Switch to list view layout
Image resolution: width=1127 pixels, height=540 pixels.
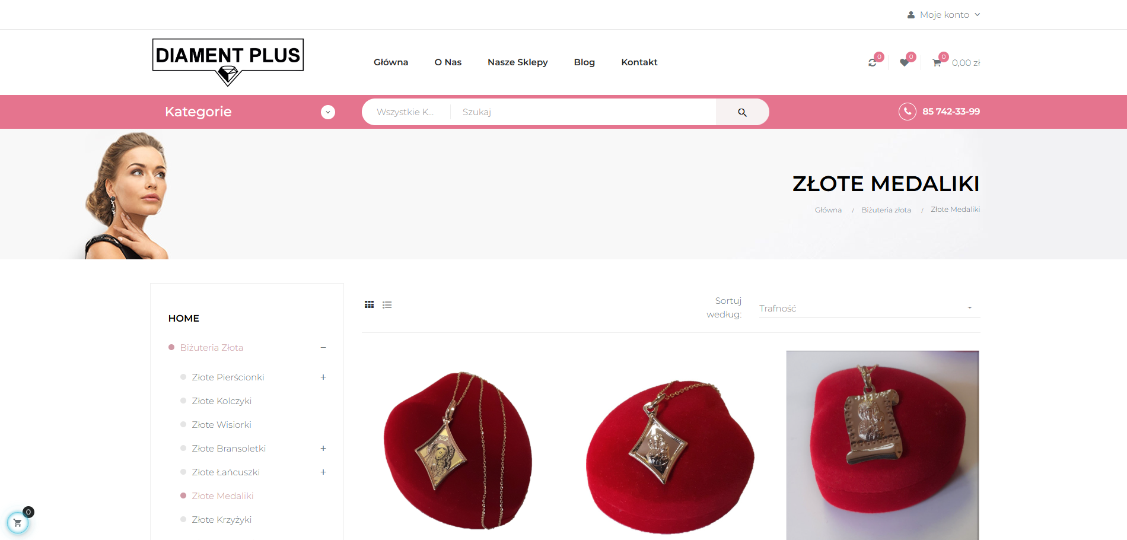tap(387, 305)
